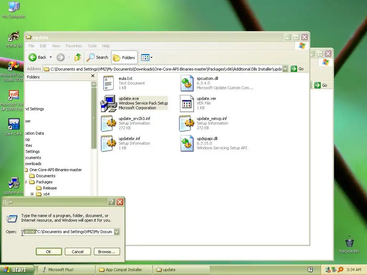Click the orange magnifier tray icon

pyautogui.click(x=340, y=270)
